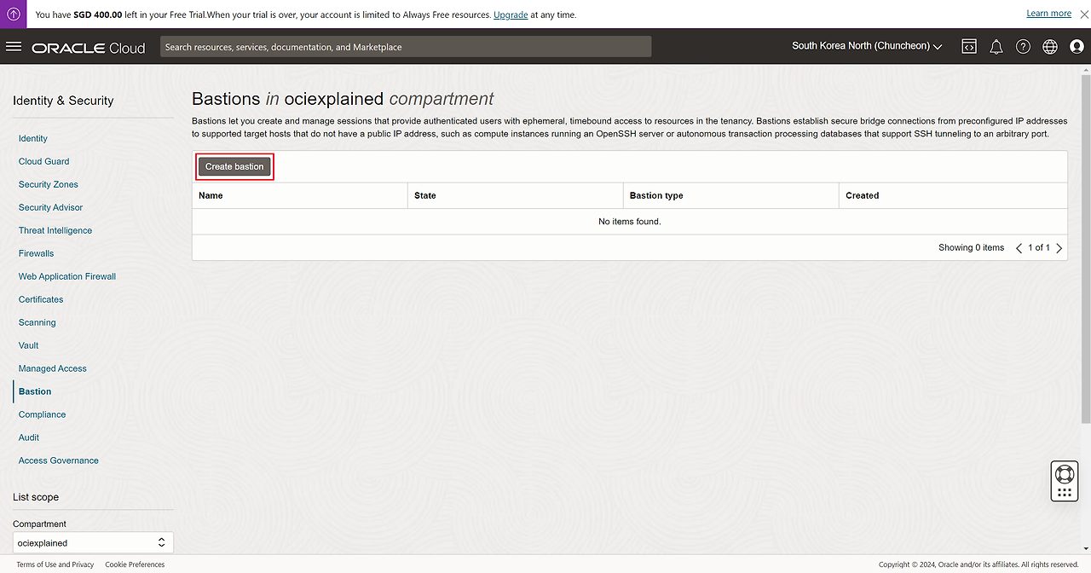The width and height of the screenshot is (1091, 573).
Task: Navigate to Web Application Firewall
Action: point(66,276)
